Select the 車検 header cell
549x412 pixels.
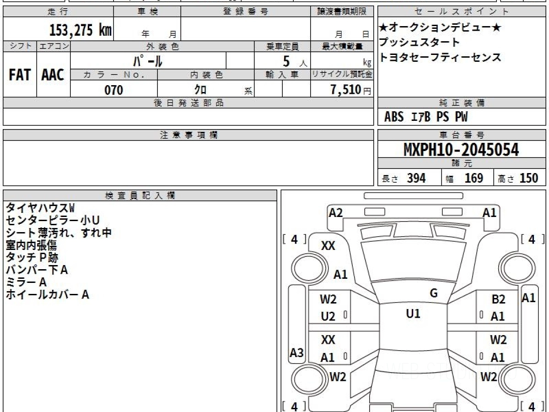pyautogui.click(x=147, y=12)
